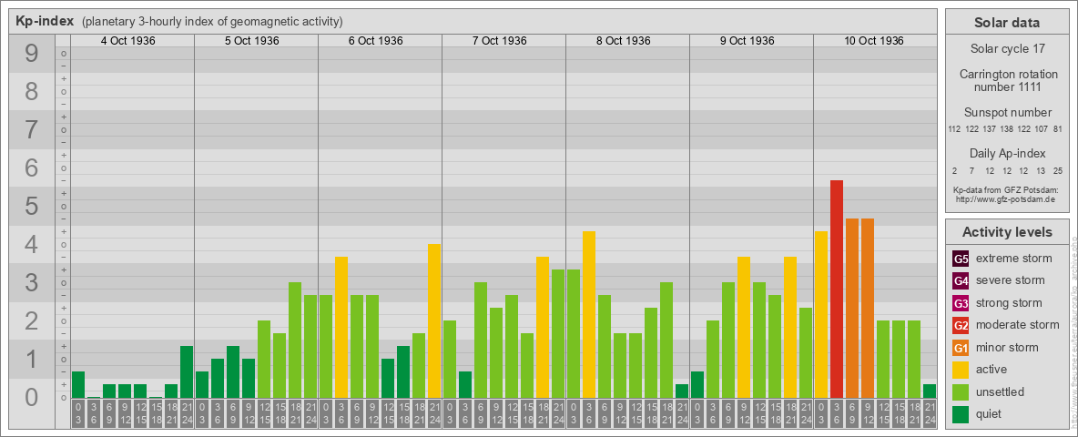Click the yellow 18-21h bar on 7 Oct
This screenshot has height=437, width=1078.
pyautogui.click(x=543, y=327)
